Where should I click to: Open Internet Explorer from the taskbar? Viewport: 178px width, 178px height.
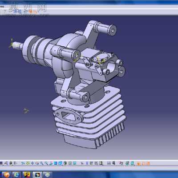(16, 175)
